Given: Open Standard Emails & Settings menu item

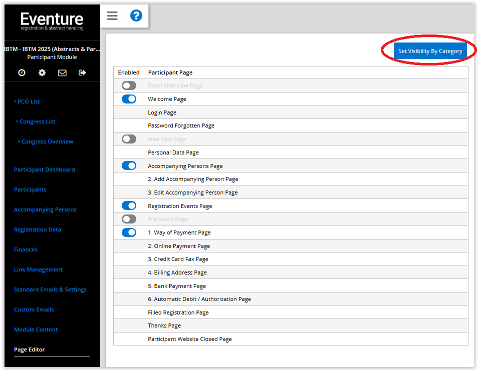Looking at the screenshot, I should (x=50, y=289).
